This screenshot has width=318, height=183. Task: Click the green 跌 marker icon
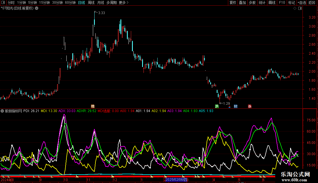(217, 106)
